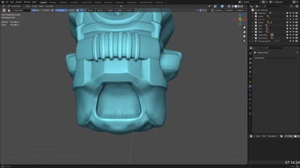Expand the Legs collection in outliner
The image size is (300, 168).
click(x=253, y=26)
